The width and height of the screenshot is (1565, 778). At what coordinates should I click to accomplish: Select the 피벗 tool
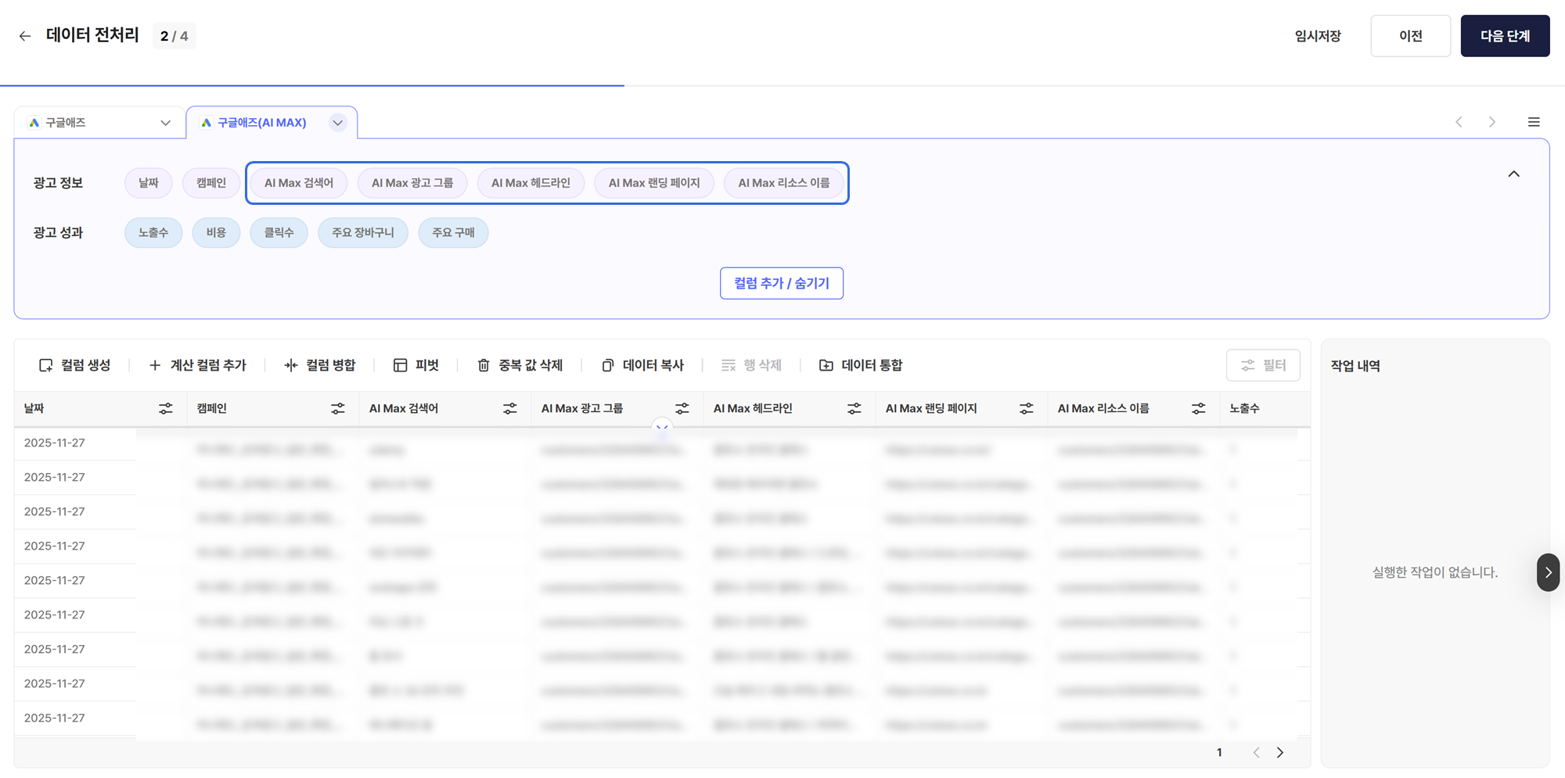pos(416,365)
